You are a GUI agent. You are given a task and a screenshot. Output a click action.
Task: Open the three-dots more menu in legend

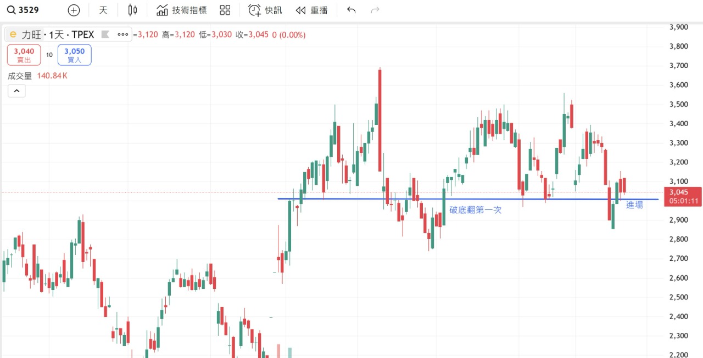[123, 35]
